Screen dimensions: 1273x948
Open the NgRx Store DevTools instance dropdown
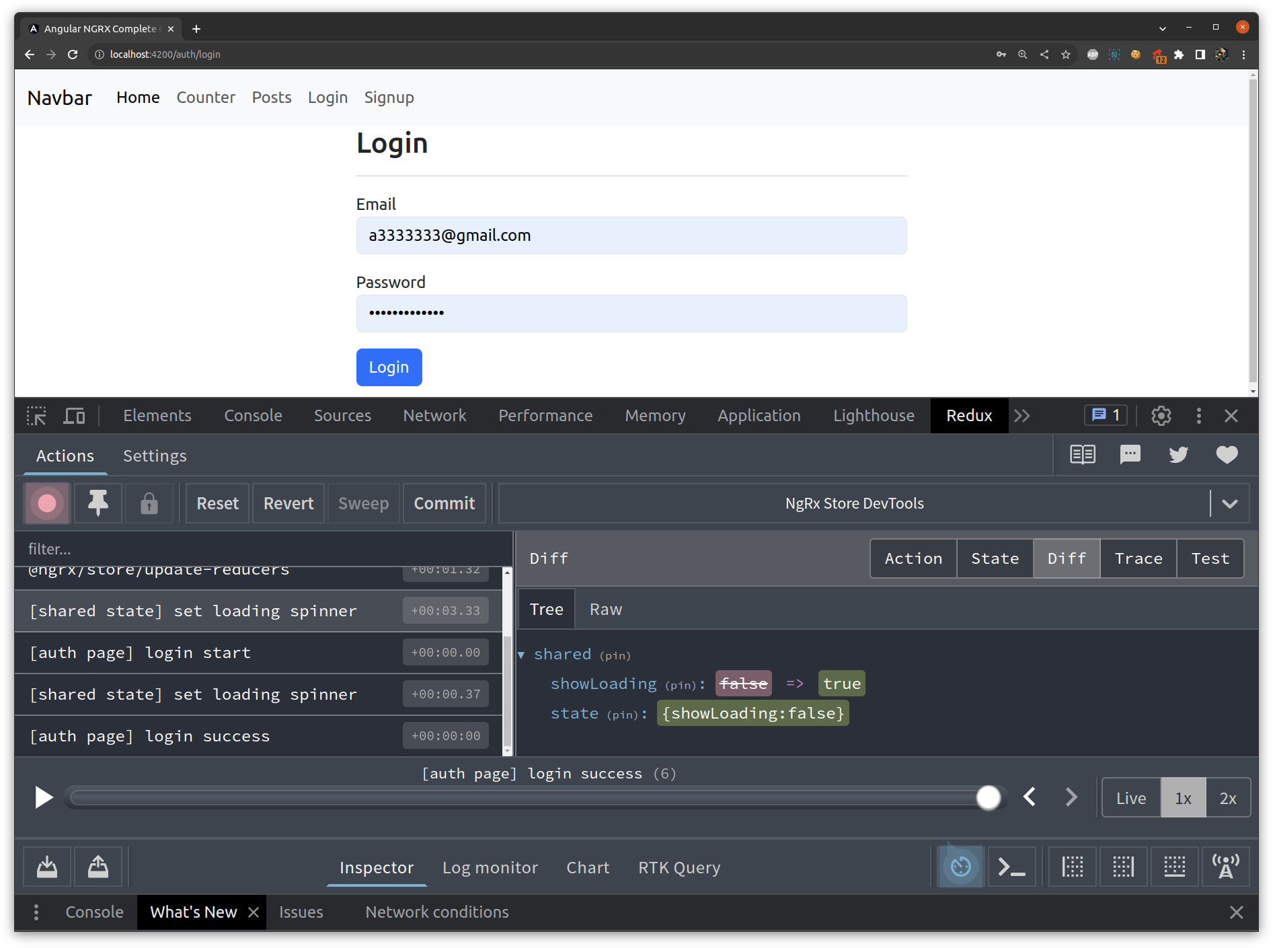pyautogui.click(x=1231, y=503)
